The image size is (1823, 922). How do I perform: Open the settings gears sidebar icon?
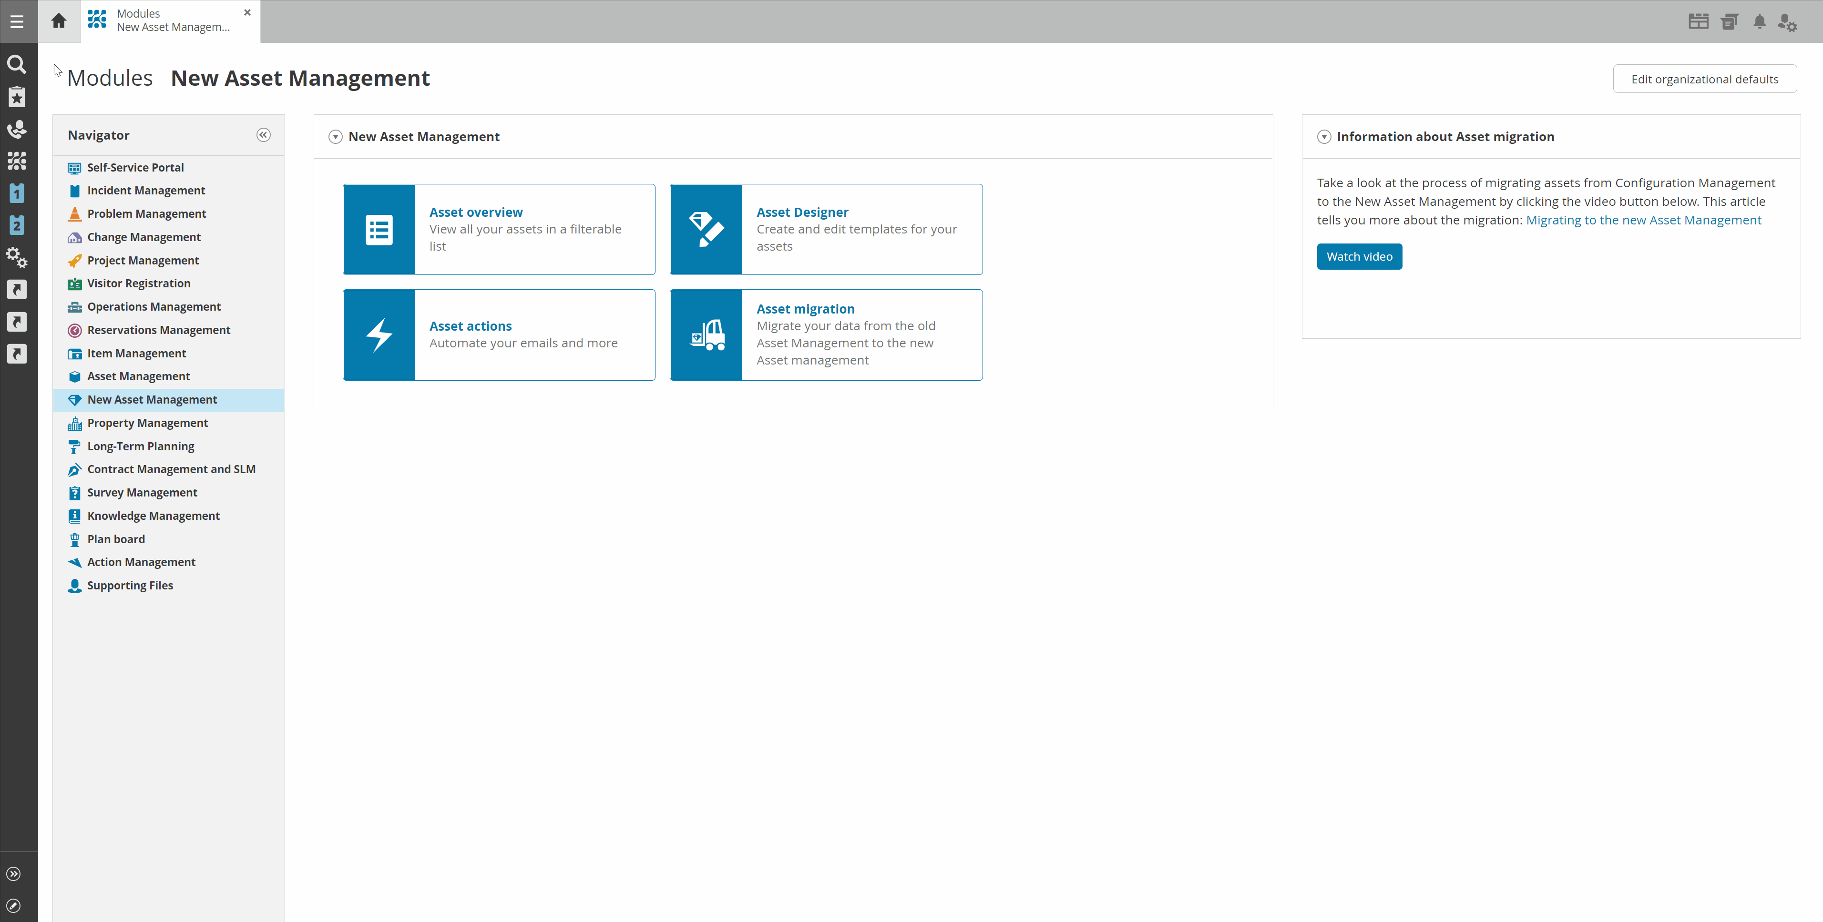pos(17,258)
